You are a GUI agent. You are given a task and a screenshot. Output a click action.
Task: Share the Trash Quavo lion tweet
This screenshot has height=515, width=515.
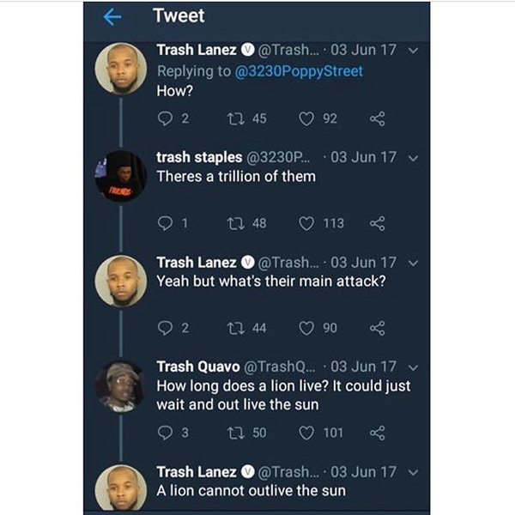coord(376,433)
